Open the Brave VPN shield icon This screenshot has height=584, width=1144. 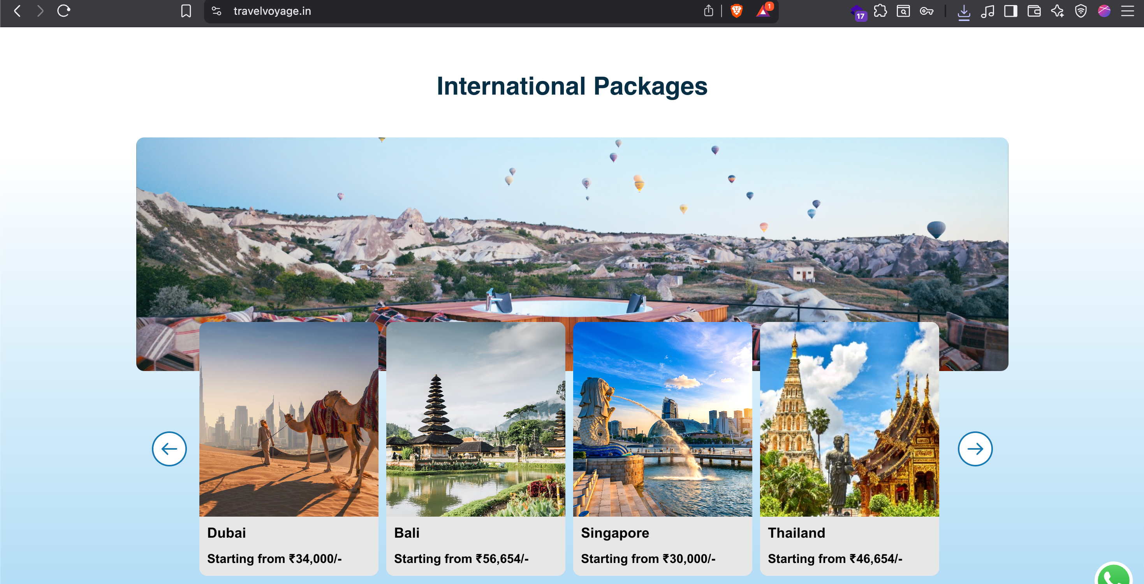pyautogui.click(x=1081, y=11)
